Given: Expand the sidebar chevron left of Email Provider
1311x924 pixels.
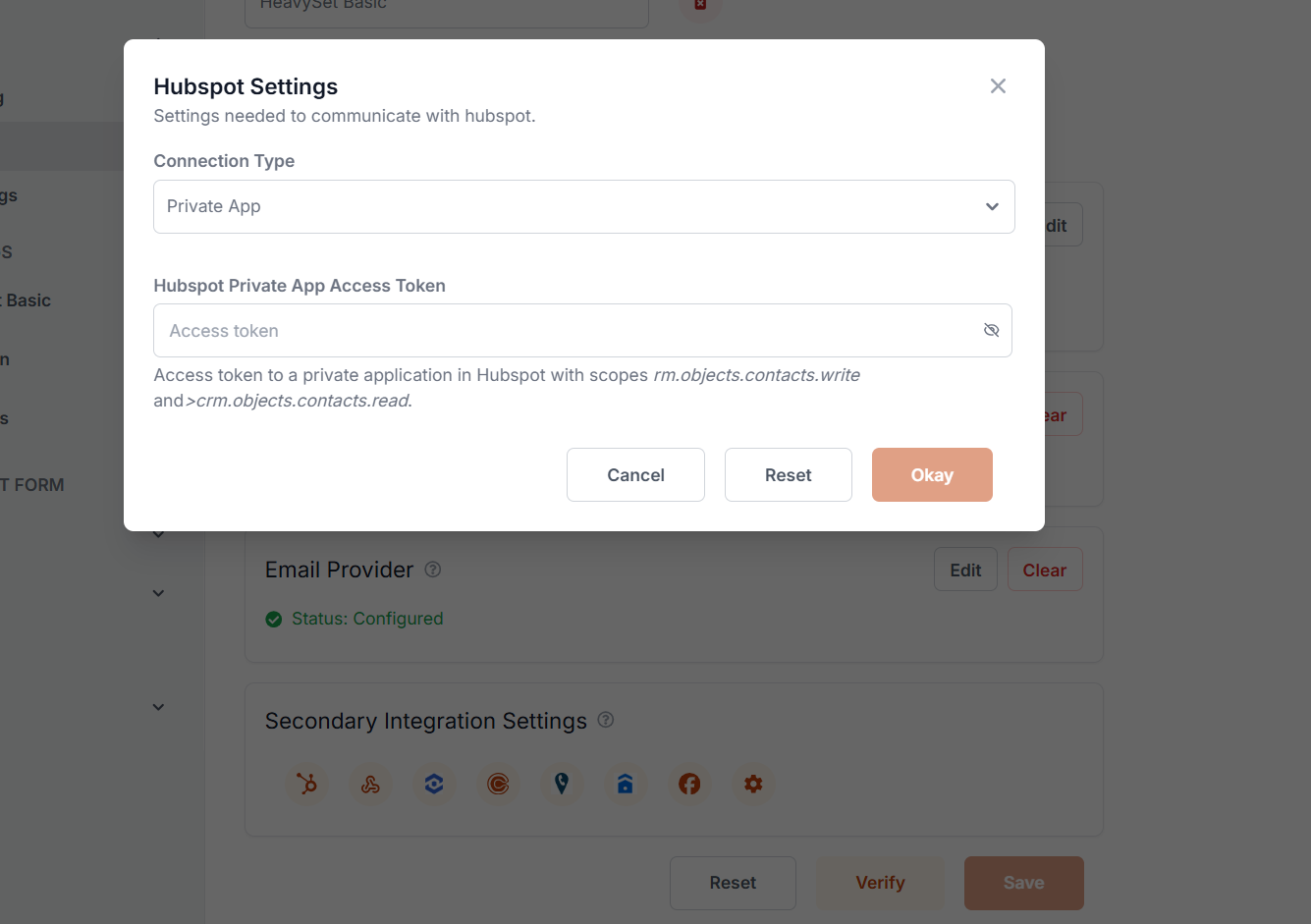Looking at the screenshot, I should coord(158,593).
